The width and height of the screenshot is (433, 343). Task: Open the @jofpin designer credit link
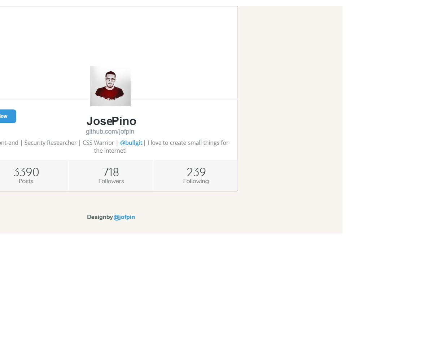[x=124, y=217]
